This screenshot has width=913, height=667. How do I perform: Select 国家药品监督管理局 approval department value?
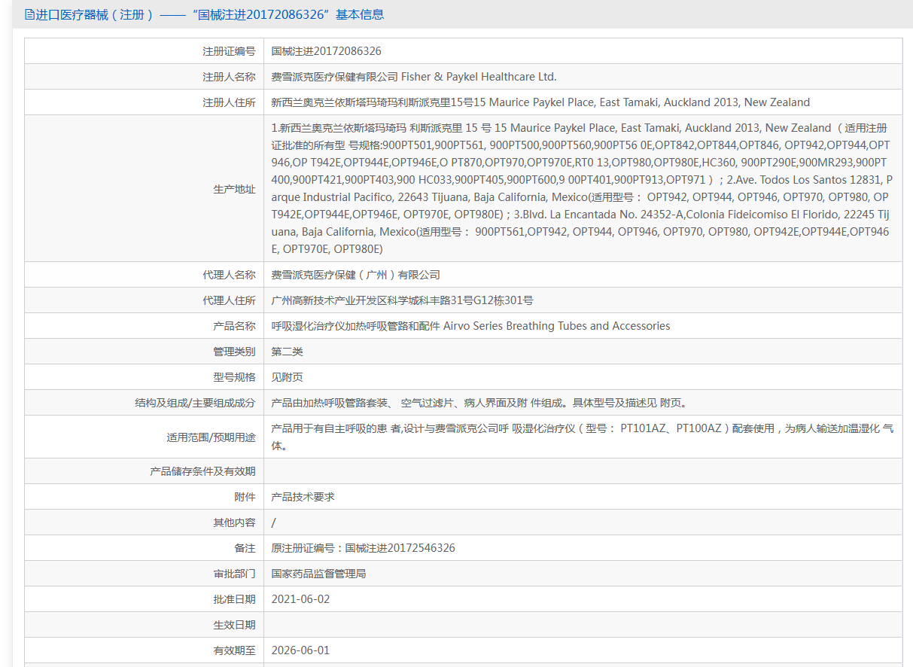point(318,574)
